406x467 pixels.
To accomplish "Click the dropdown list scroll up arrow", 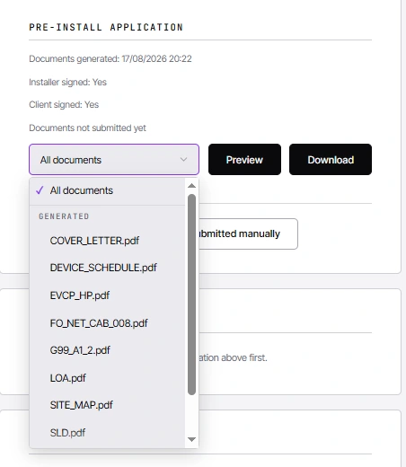I will (x=191, y=186).
